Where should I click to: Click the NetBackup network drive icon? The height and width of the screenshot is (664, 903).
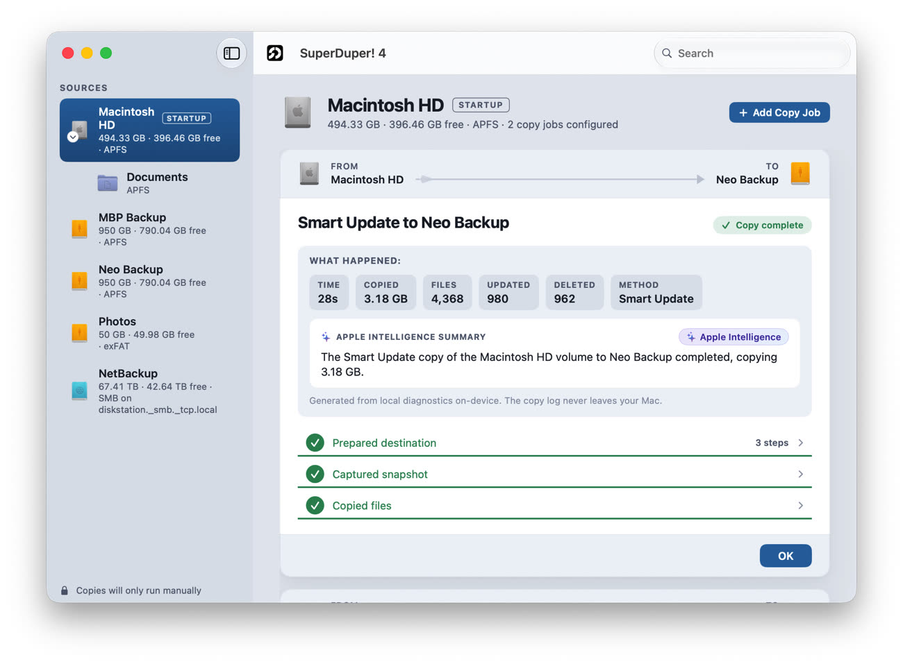pyautogui.click(x=79, y=391)
